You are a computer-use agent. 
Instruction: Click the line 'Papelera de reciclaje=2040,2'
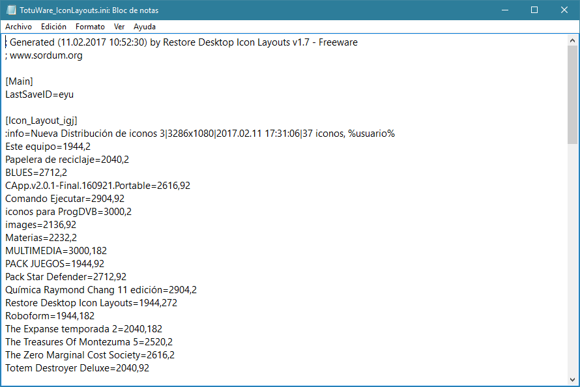coord(67,160)
